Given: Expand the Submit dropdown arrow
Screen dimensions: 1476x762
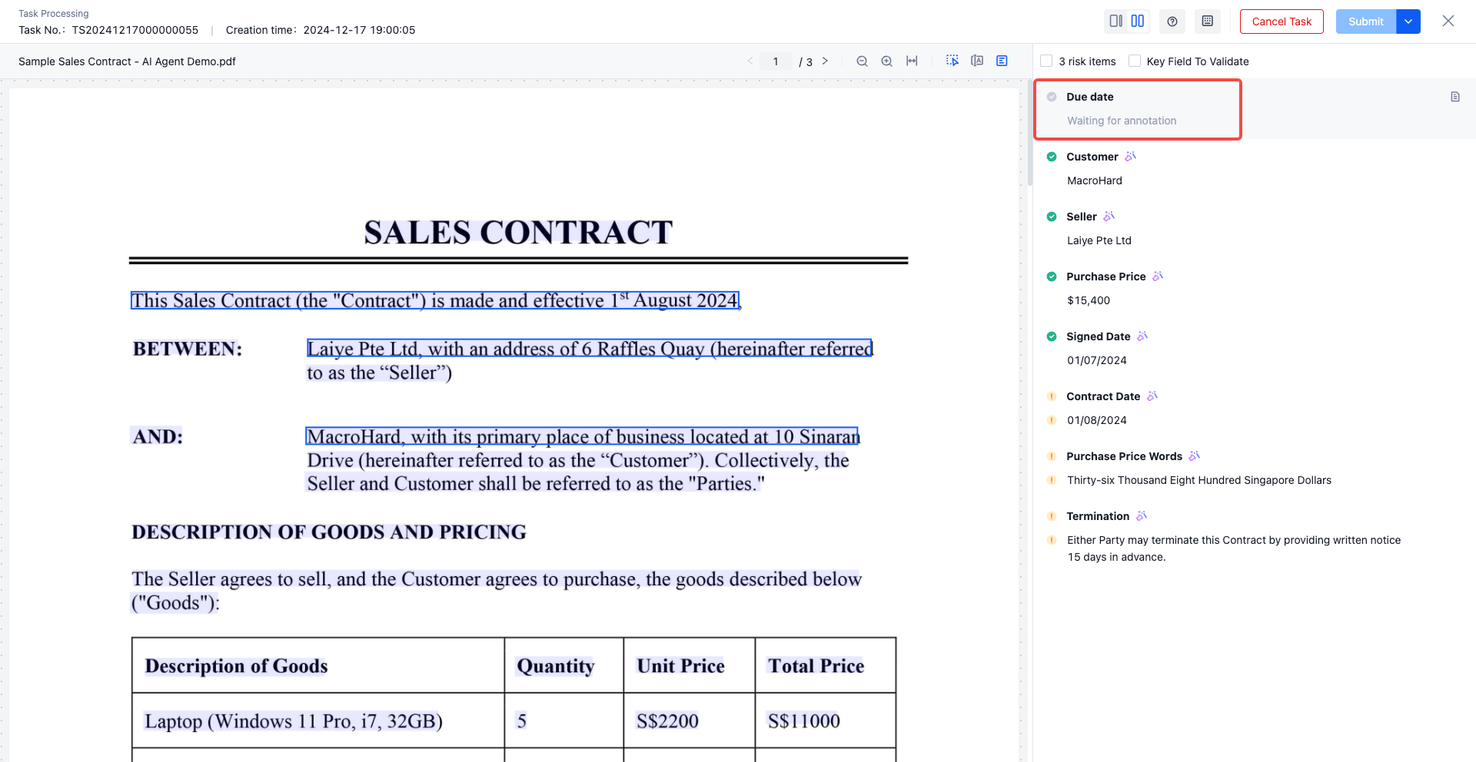Looking at the screenshot, I should click(1408, 22).
